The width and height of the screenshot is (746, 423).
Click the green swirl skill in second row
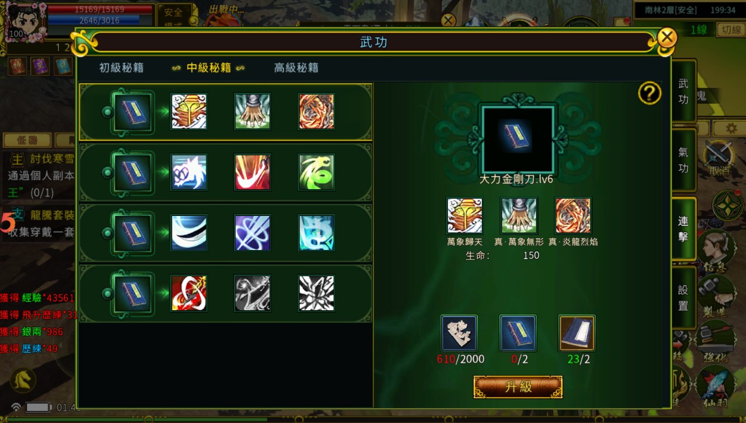pyautogui.click(x=316, y=172)
